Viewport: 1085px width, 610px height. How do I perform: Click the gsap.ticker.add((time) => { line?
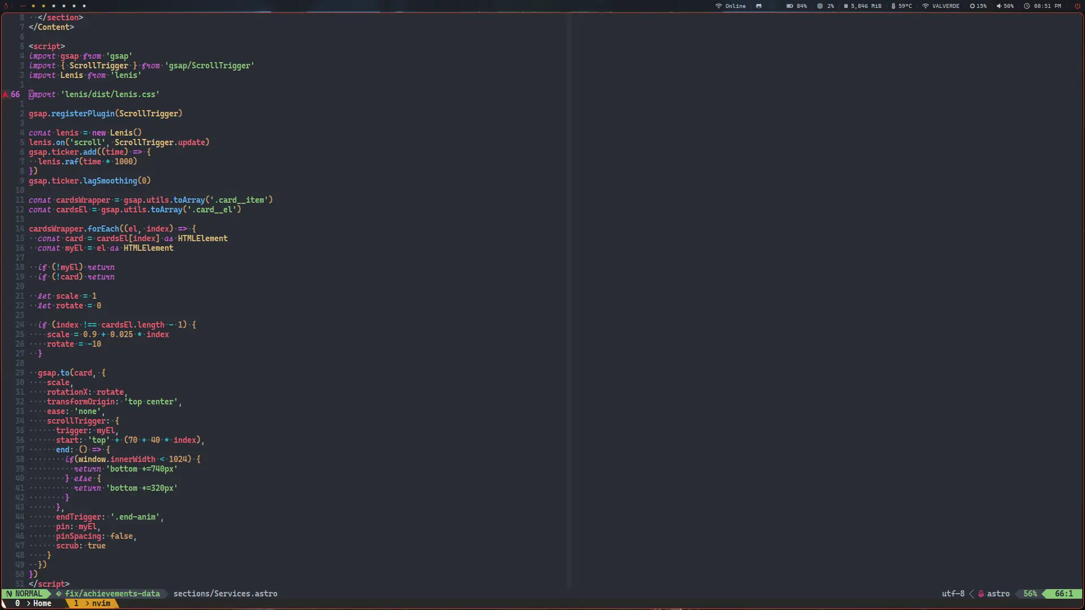pyautogui.click(x=90, y=152)
